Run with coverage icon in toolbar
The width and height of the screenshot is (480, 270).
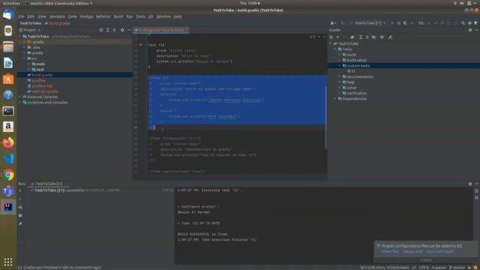405,23
